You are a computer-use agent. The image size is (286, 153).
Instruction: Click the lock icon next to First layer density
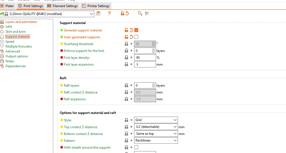126,58
